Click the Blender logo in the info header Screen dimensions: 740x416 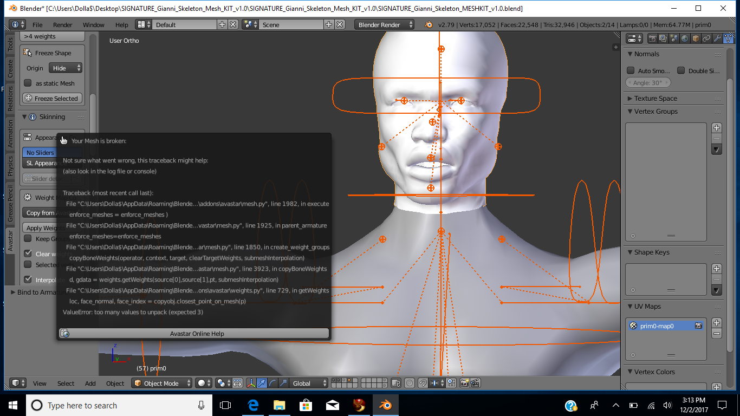[x=429, y=24]
